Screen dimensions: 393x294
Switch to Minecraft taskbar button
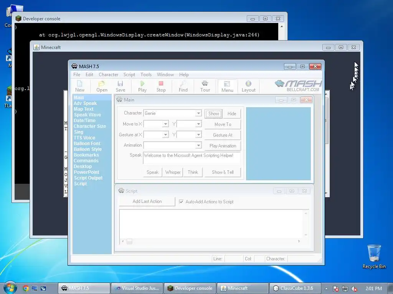[243, 288]
